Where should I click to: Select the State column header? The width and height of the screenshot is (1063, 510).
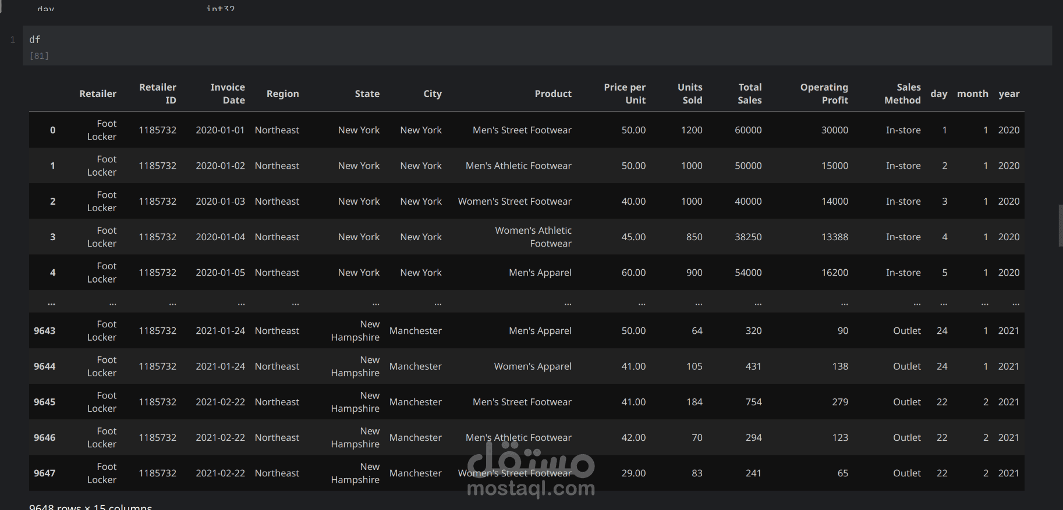point(367,94)
